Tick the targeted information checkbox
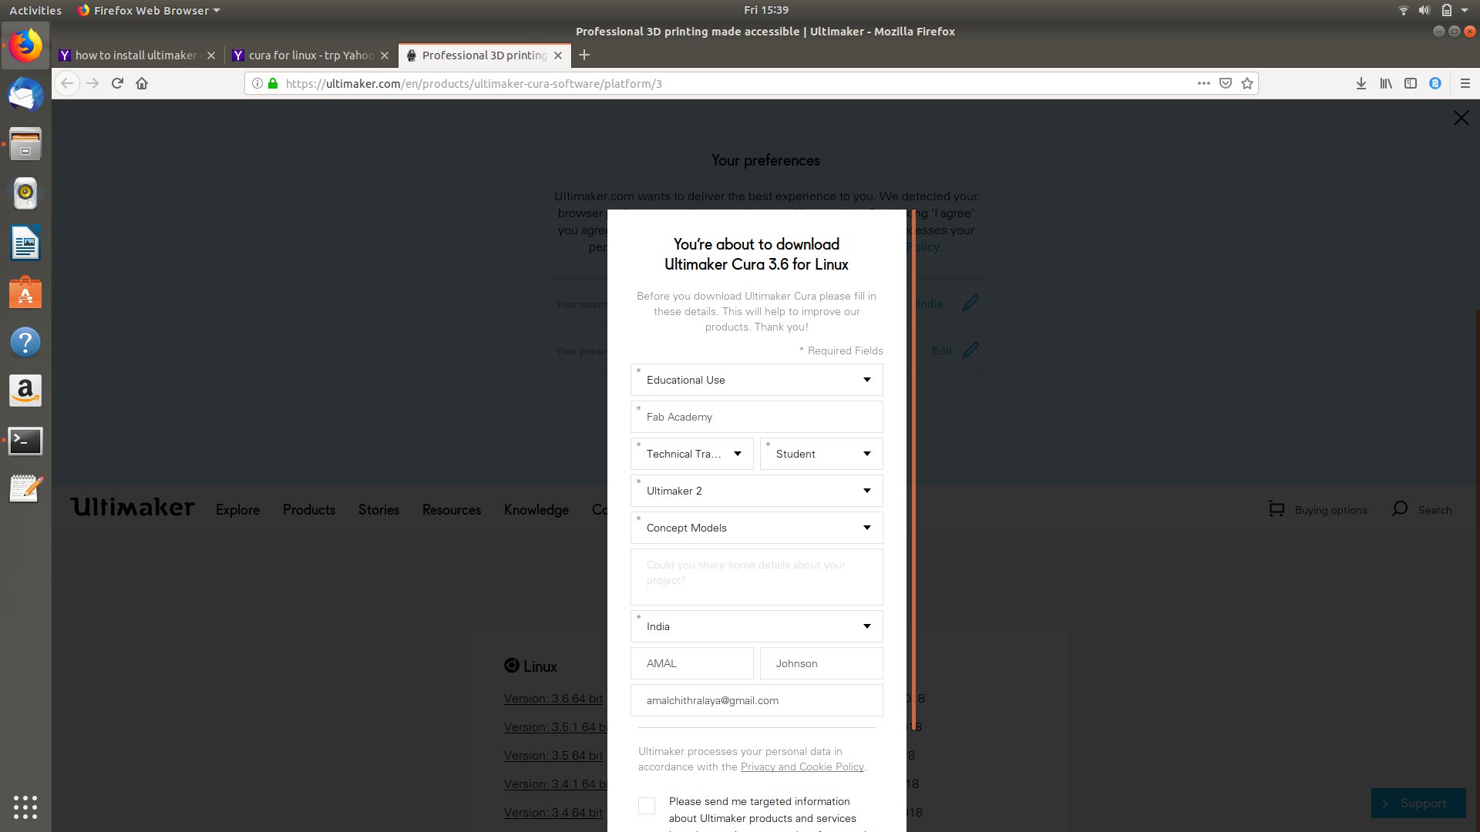The height and width of the screenshot is (832, 1480). (x=647, y=805)
